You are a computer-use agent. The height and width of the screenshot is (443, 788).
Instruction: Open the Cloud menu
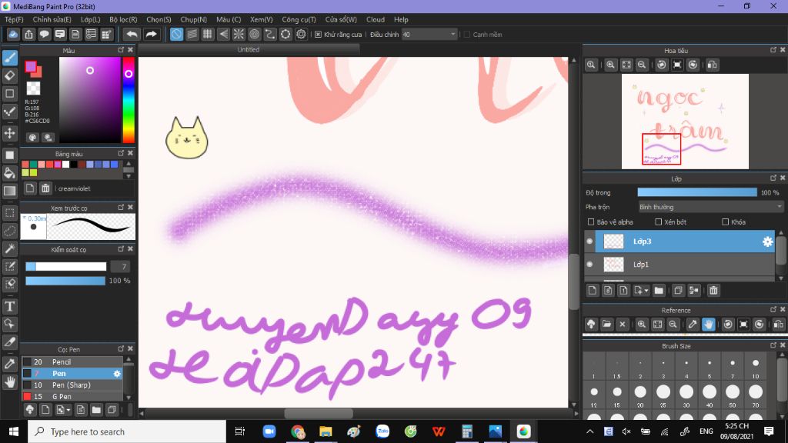pos(376,19)
